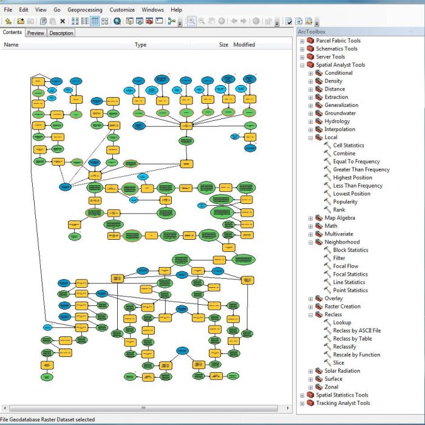Open the Python window

pyautogui.click(x=159, y=21)
